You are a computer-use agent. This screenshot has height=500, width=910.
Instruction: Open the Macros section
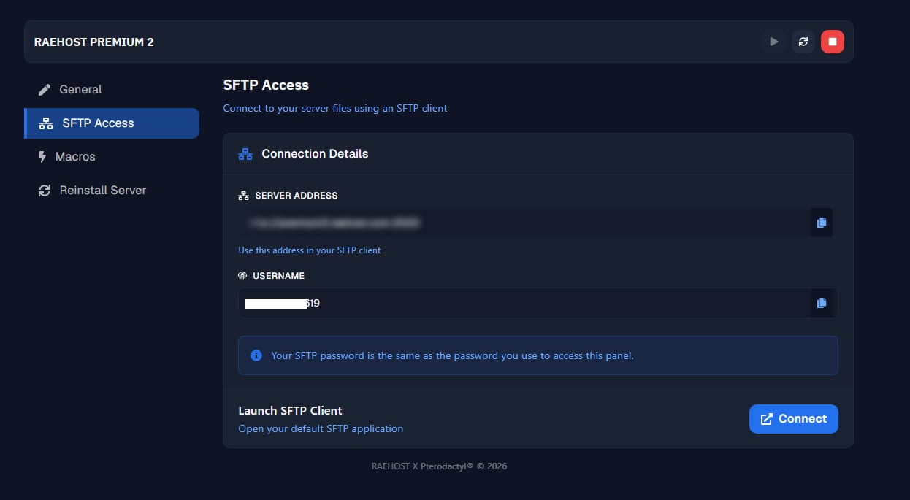coord(112,156)
